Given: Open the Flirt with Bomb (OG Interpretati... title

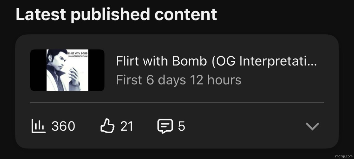Looking at the screenshot, I should click(216, 61).
